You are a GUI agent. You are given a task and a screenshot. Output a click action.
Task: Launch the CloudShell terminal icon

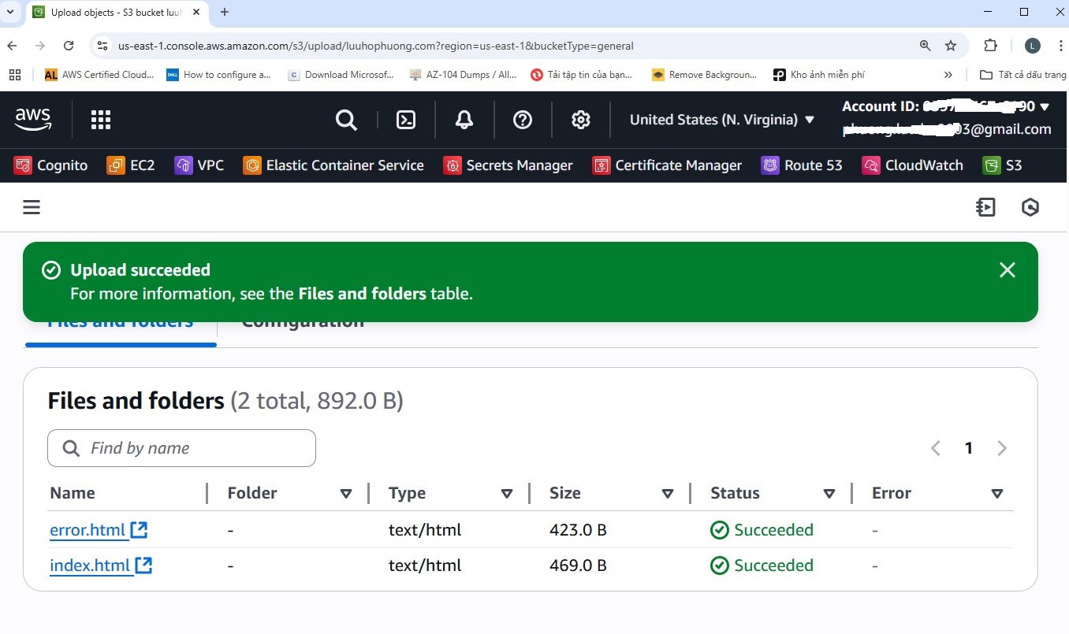click(406, 120)
